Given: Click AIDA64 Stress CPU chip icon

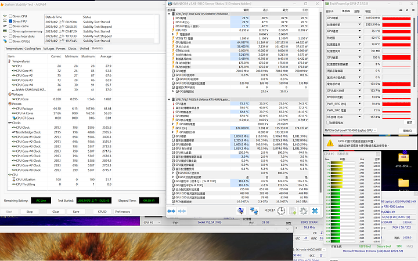Looking at the screenshot, I should click(5, 16).
